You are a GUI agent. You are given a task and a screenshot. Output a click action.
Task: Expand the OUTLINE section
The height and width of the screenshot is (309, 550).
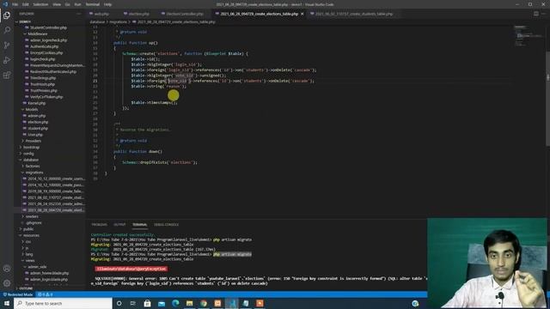[25, 288]
